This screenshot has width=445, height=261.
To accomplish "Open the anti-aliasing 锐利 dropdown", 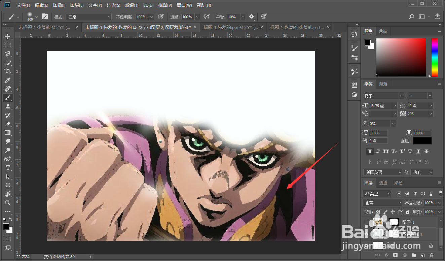I will 422,172.
